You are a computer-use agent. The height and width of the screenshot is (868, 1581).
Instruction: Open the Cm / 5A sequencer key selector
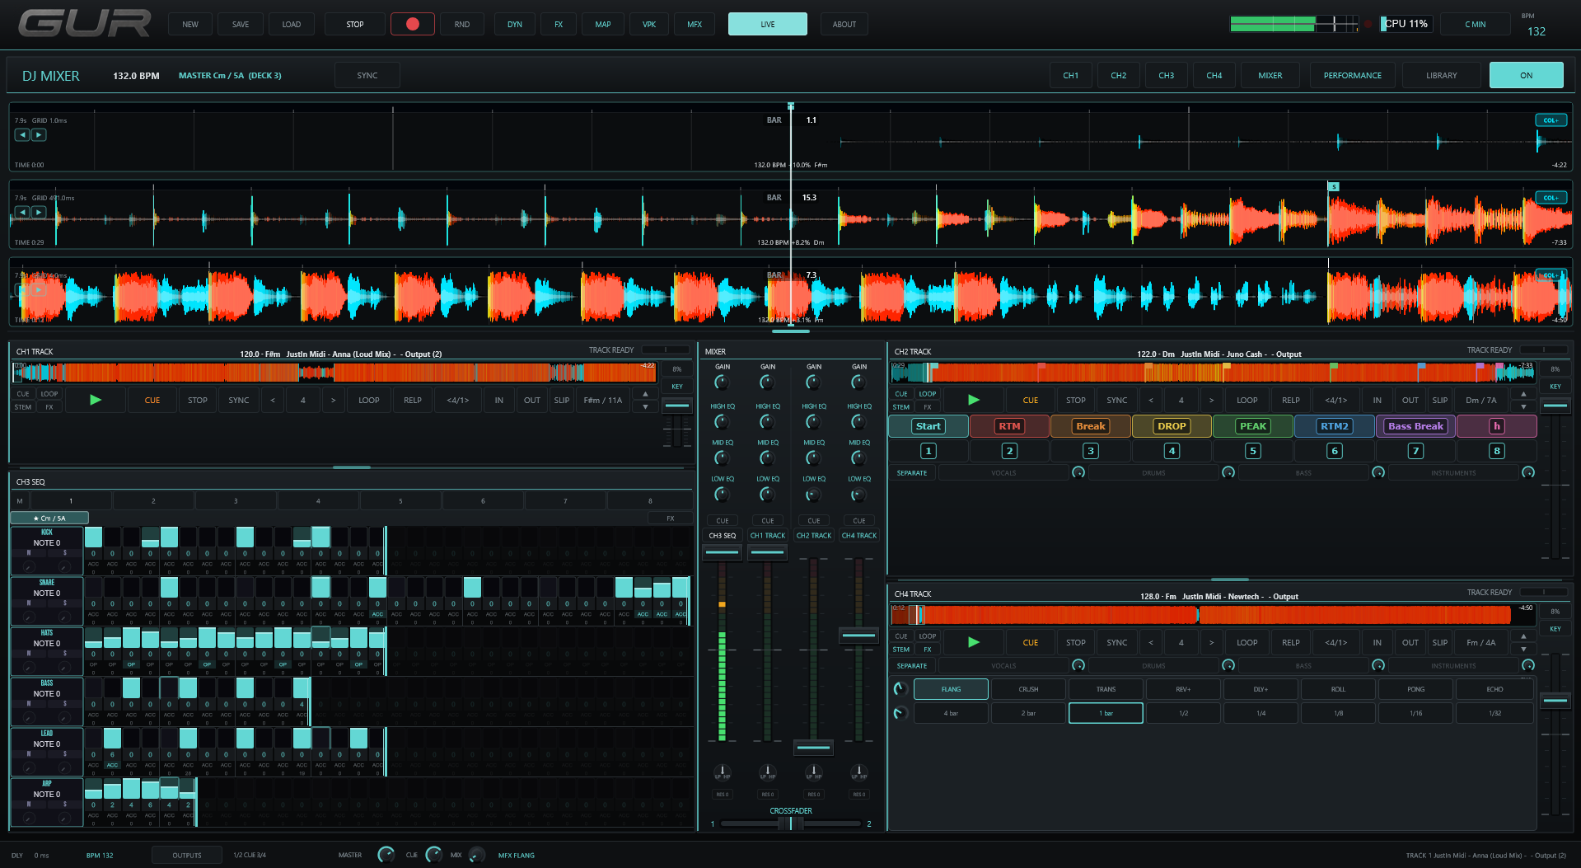pyautogui.click(x=49, y=518)
